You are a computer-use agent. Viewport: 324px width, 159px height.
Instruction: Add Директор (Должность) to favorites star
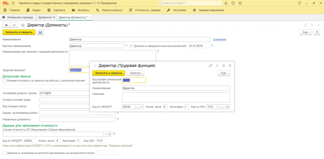[x=23, y=25]
